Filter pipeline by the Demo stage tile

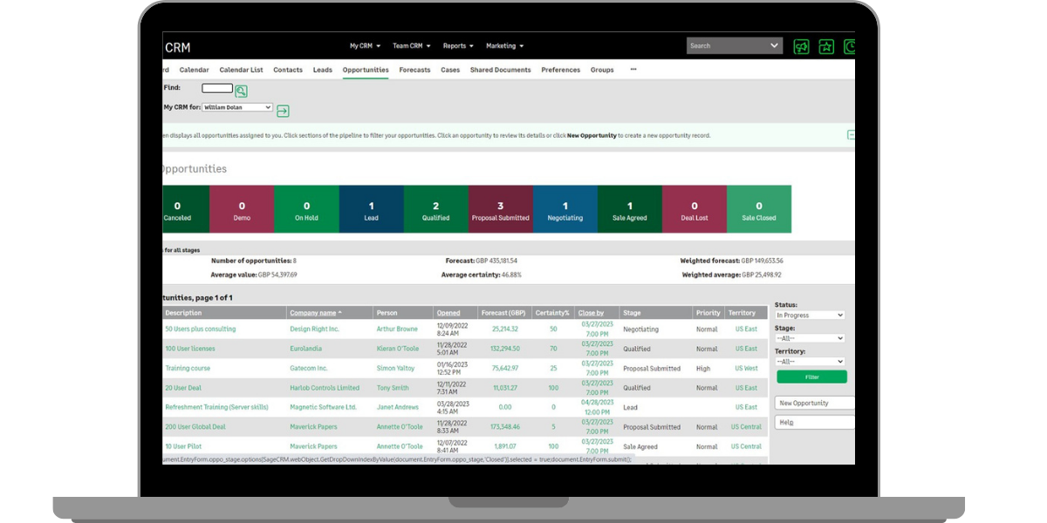tap(242, 209)
